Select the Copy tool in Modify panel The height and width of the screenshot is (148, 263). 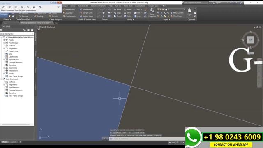click(x=118, y=13)
